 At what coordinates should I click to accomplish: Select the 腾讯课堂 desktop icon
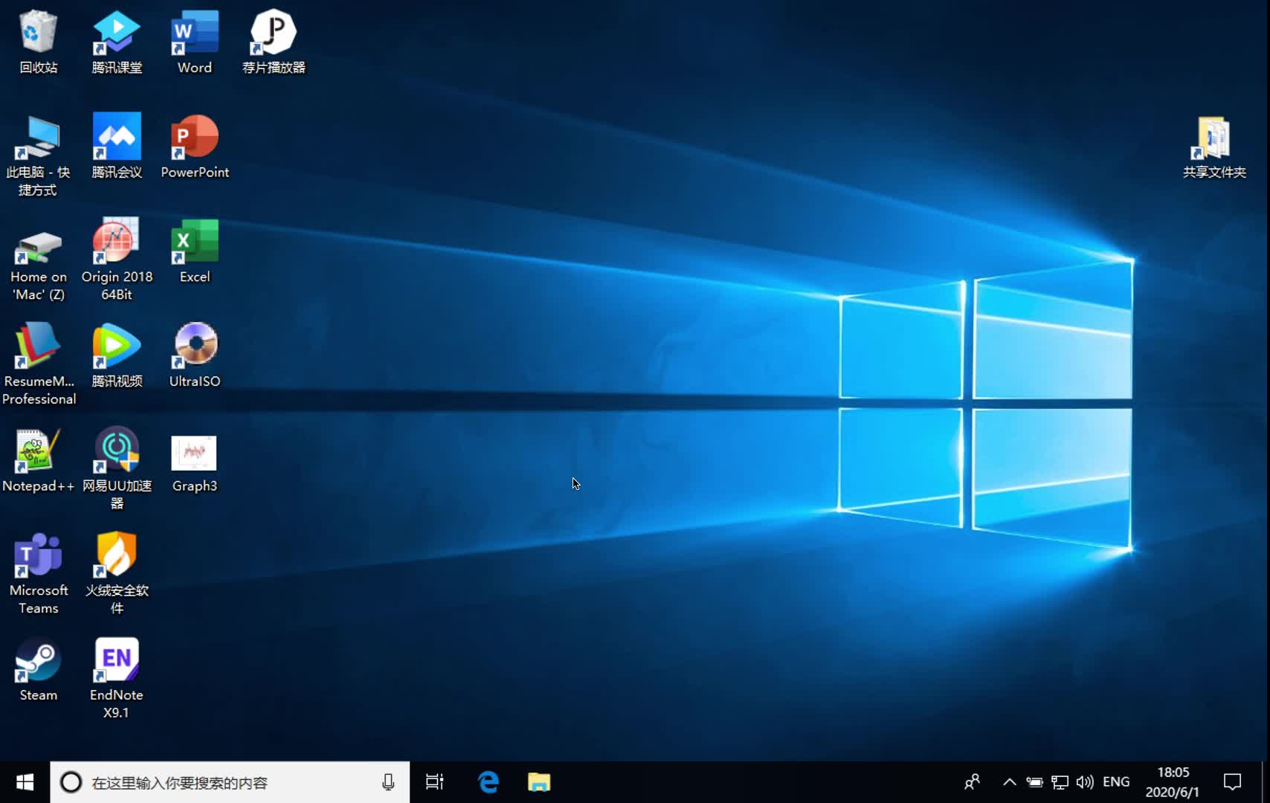(117, 42)
